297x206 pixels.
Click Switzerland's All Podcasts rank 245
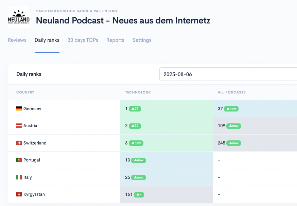(222, 143)
